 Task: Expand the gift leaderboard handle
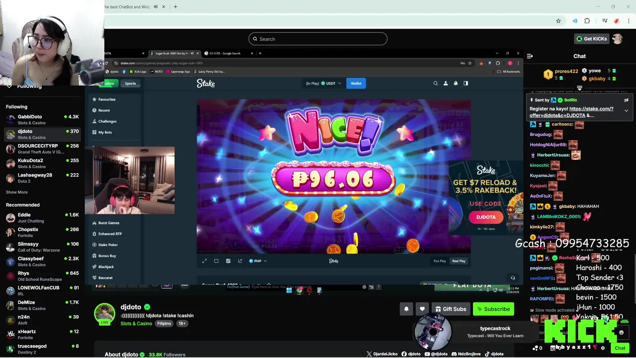[x=579, y=88]
